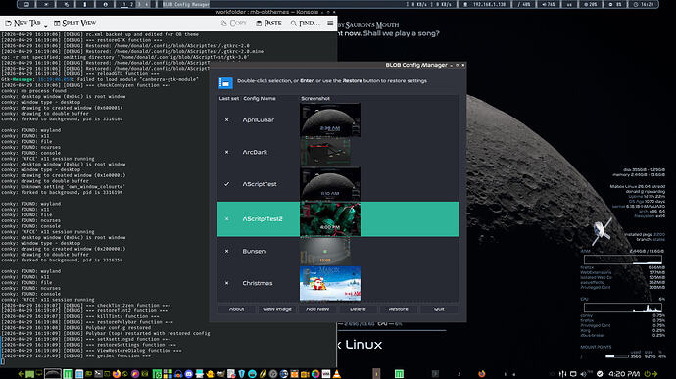676x379 pixels.
Task: Click the yellow duck icon on bottom panel
Action: 211,374
